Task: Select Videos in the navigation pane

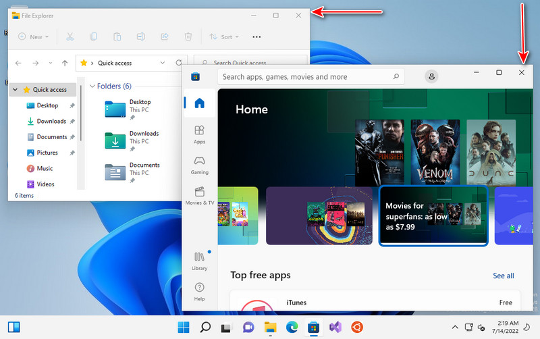Action: tap(45, 184)
